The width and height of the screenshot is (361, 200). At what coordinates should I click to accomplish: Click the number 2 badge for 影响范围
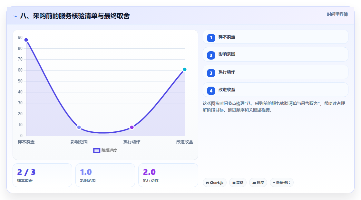(x=211, y=55)
